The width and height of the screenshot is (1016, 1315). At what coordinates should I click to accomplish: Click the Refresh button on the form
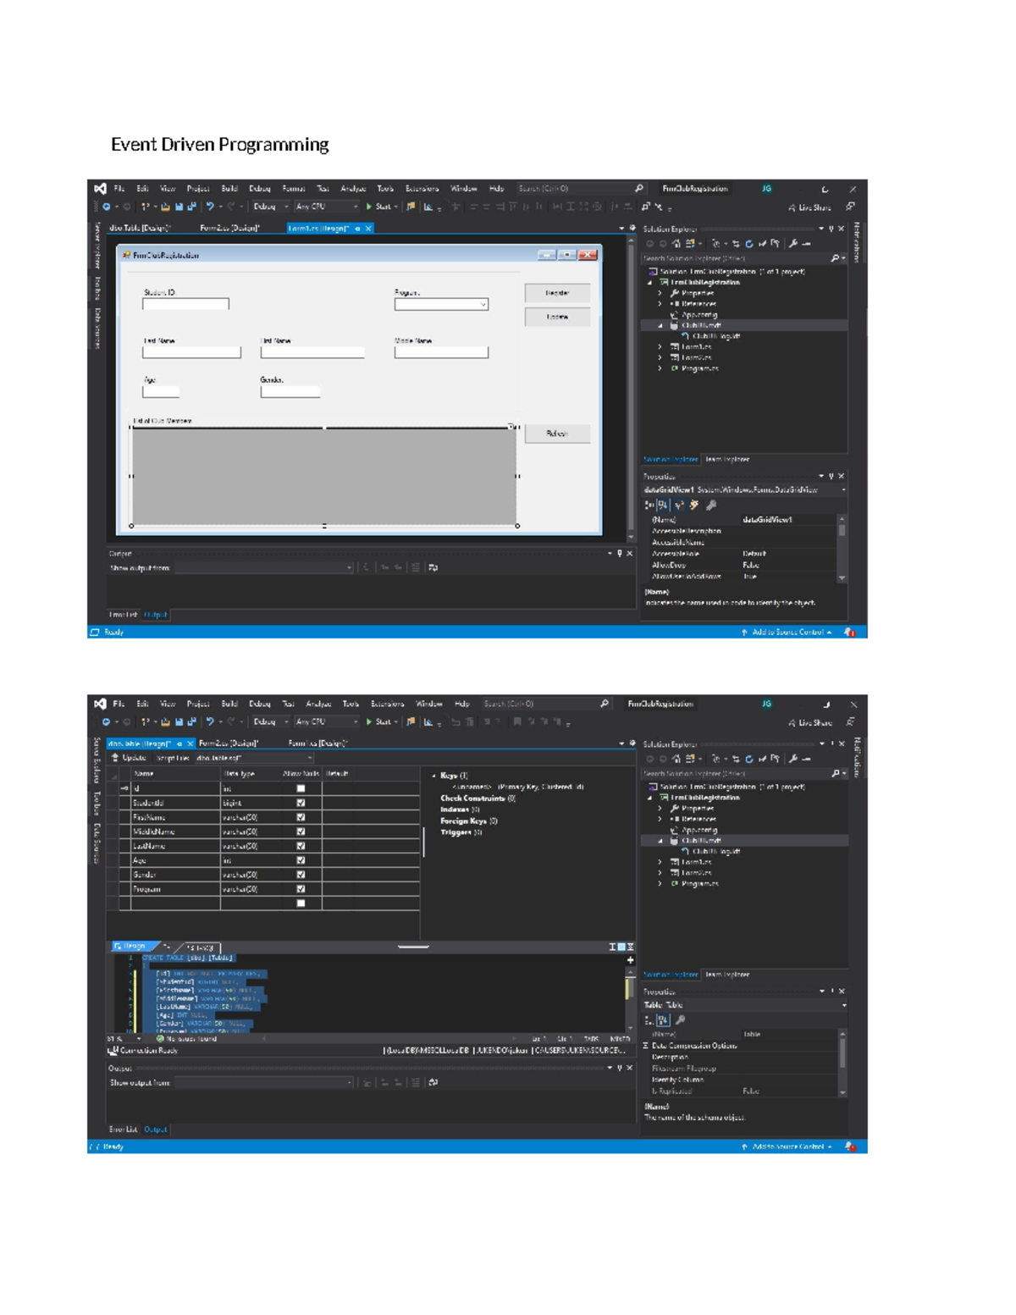pos(557,434)
